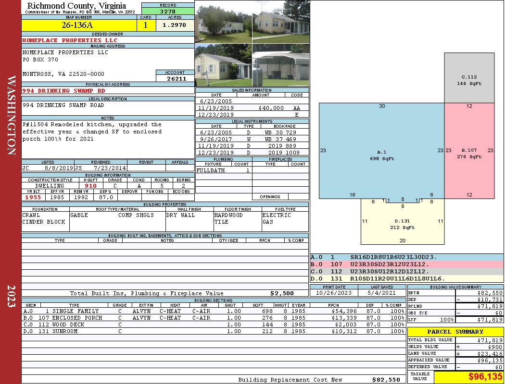Select the year built value 1955
Viewport: 505px width, 384px height.
coord(33,197)
